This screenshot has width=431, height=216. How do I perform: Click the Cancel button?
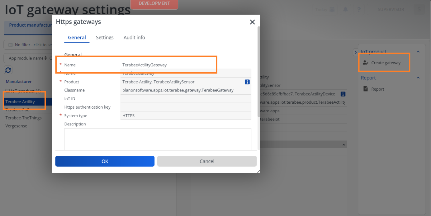207,161
